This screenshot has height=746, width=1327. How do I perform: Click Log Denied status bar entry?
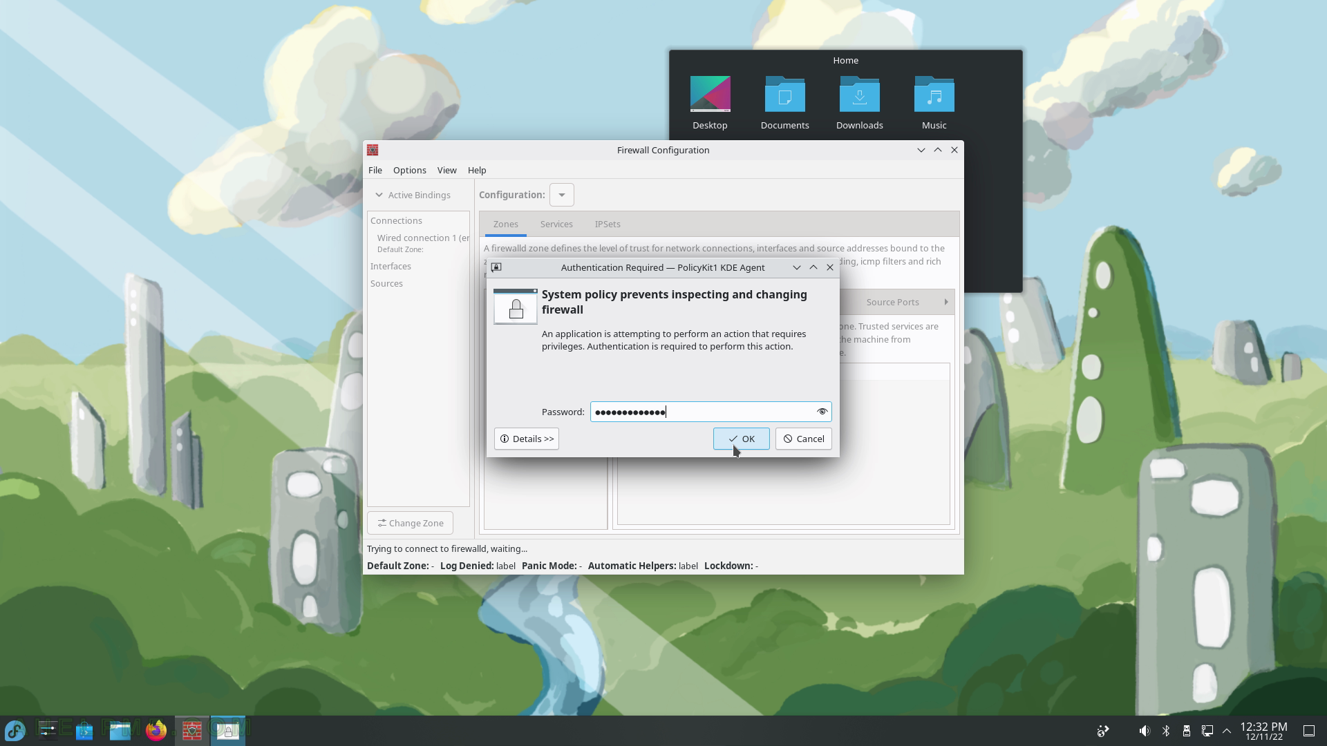pos(478,566)
